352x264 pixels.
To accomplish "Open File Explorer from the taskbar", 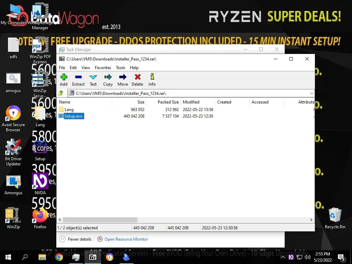I will tap(42, 257).
